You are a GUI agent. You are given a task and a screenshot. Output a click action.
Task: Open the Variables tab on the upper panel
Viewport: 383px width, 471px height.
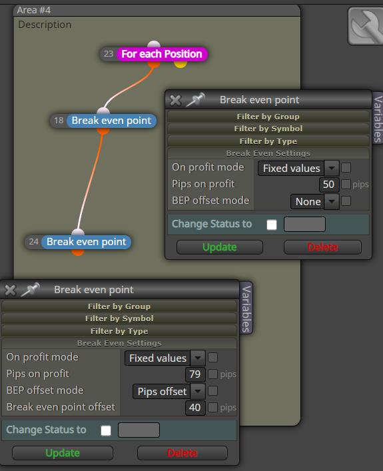378,119
